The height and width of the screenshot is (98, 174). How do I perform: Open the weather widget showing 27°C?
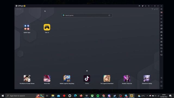pyautogui.click(x=141, y=96)
